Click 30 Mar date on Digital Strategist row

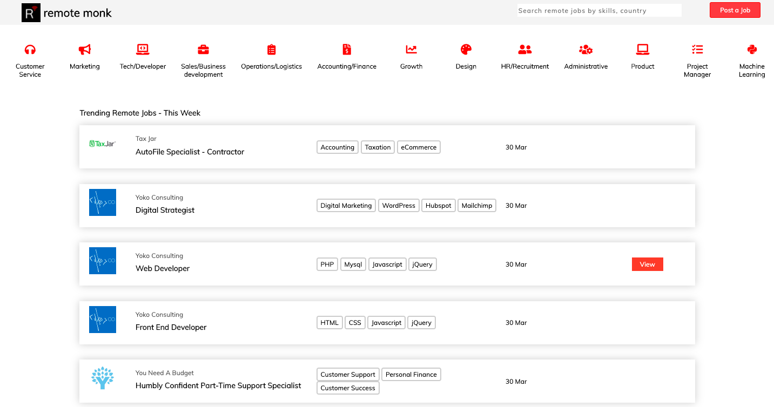(516, 206)
